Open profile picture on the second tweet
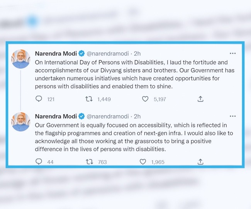This screenshot has height=209, width=251. 21,122
